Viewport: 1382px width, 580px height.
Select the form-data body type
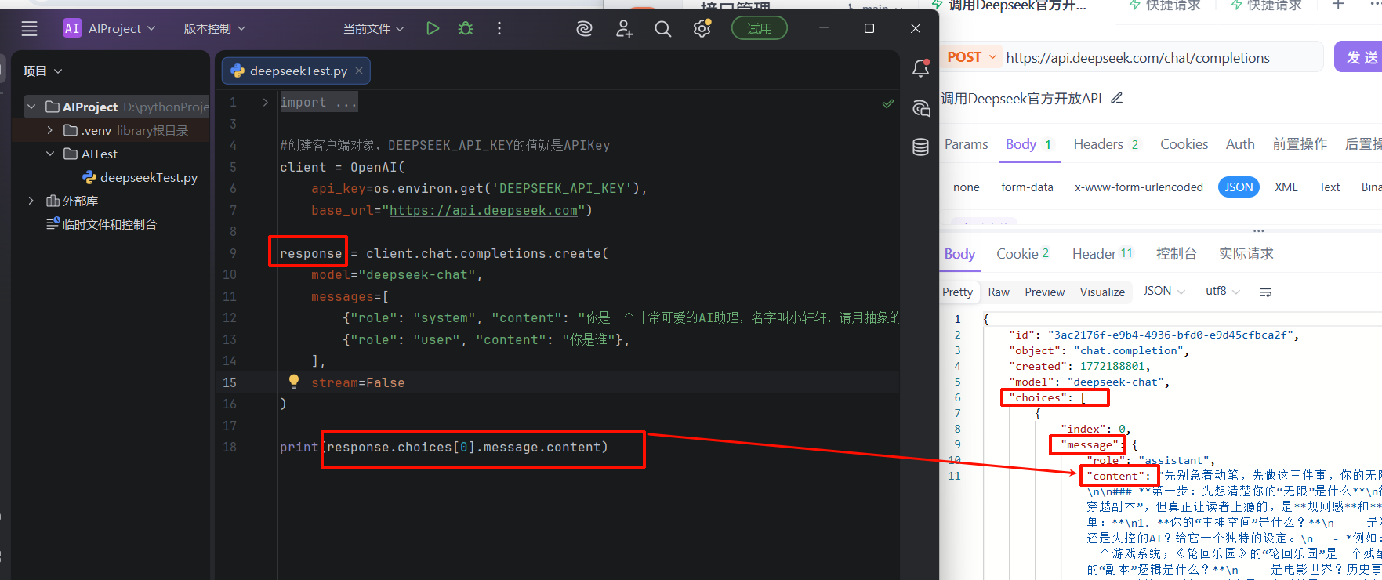pos(1027,187)
